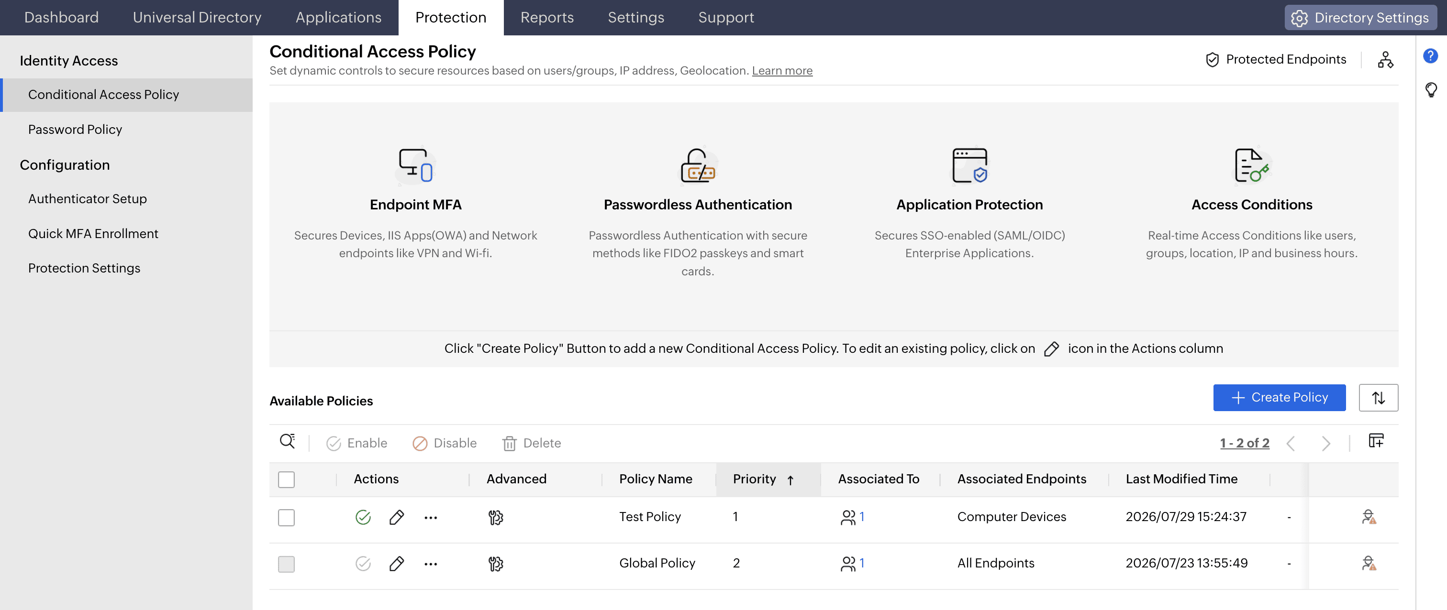Toggle Global Policy status icon
Screen dimensions: 1447x610
[x=363, y=564]
